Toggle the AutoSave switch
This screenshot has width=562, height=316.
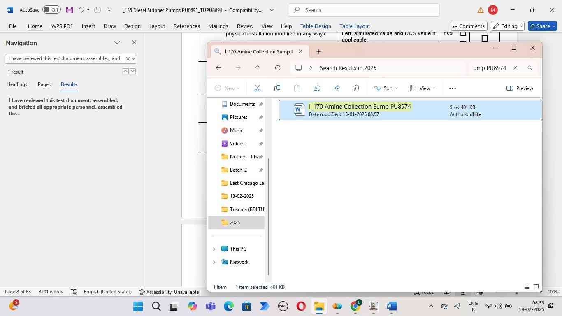51,10
